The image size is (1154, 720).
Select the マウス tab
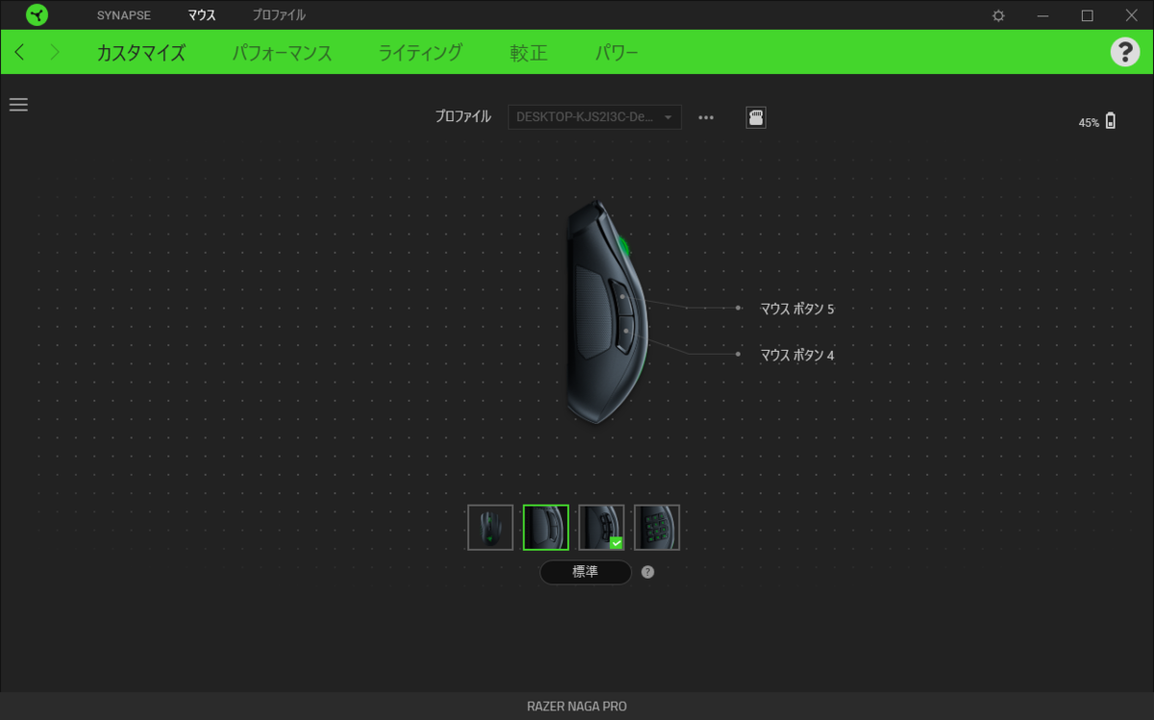tap(202, 15)
